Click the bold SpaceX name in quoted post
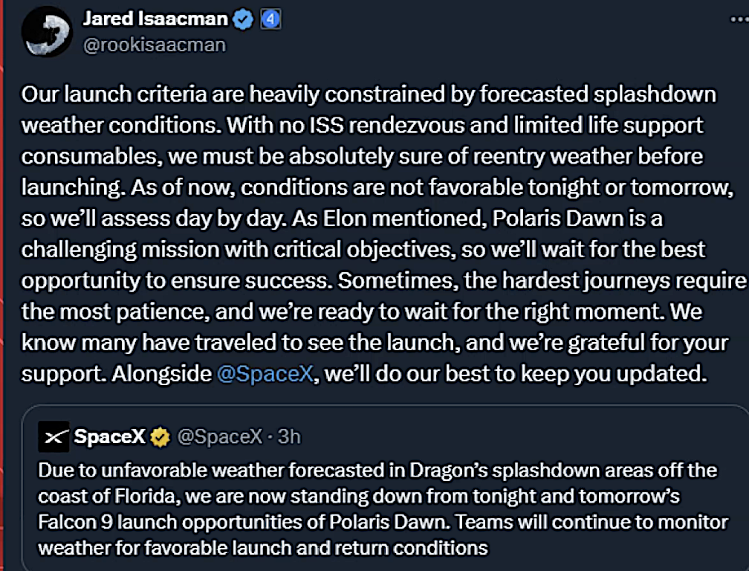The height and width of the screenshot is (571, 749). pyautogui.click(x=109, y=437)
